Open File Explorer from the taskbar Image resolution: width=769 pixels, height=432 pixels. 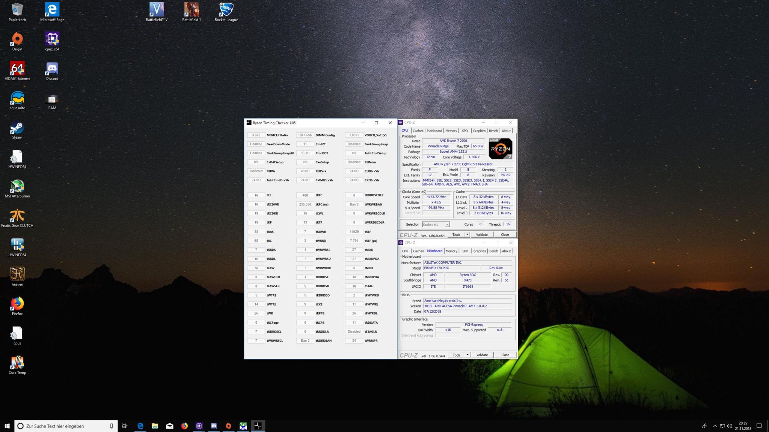(x=155, y=426)
